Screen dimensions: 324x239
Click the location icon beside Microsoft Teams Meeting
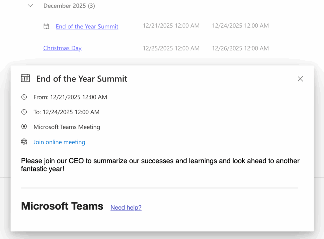tap(24, 127)
